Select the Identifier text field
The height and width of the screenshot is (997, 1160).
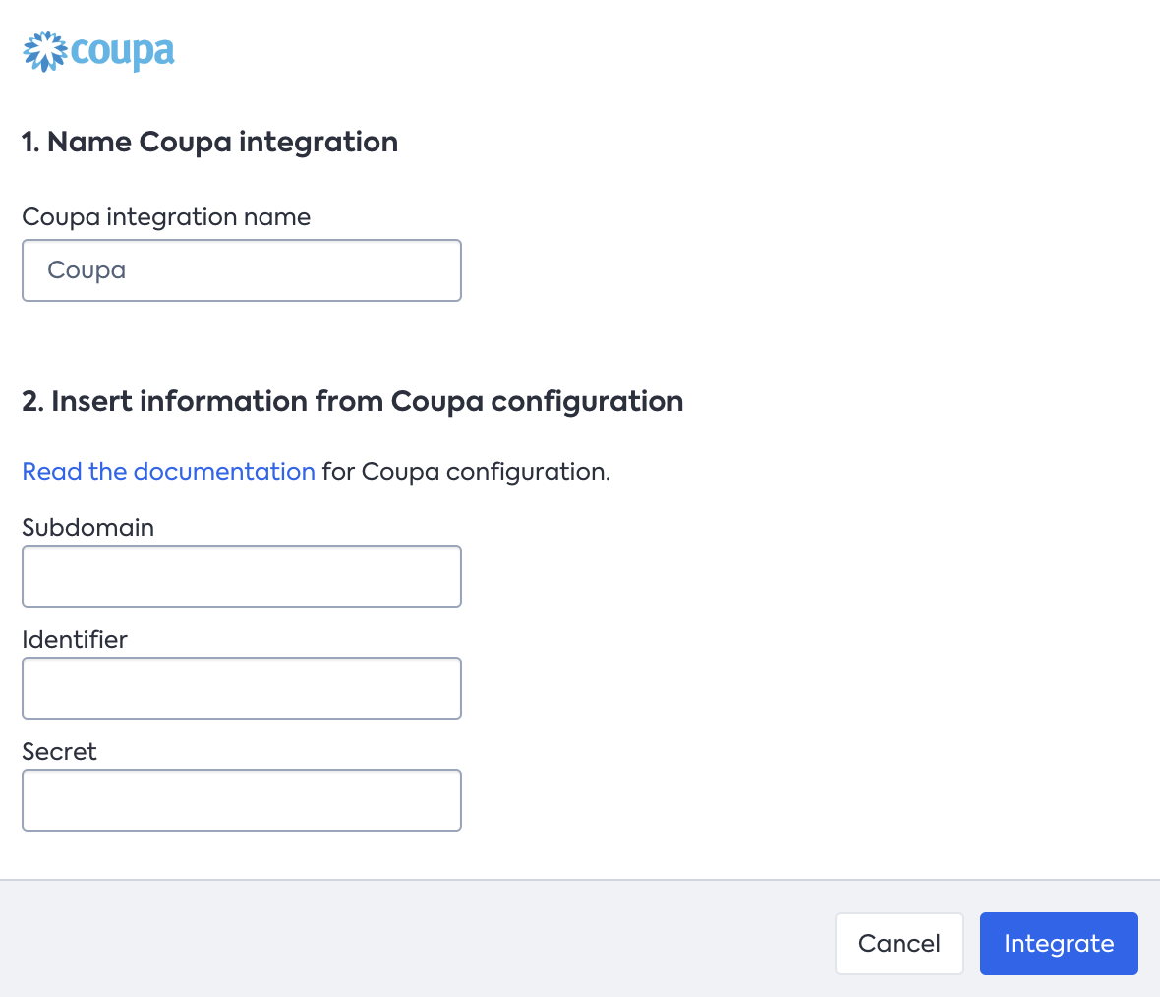pyautogui.click(x=242, y=688)
